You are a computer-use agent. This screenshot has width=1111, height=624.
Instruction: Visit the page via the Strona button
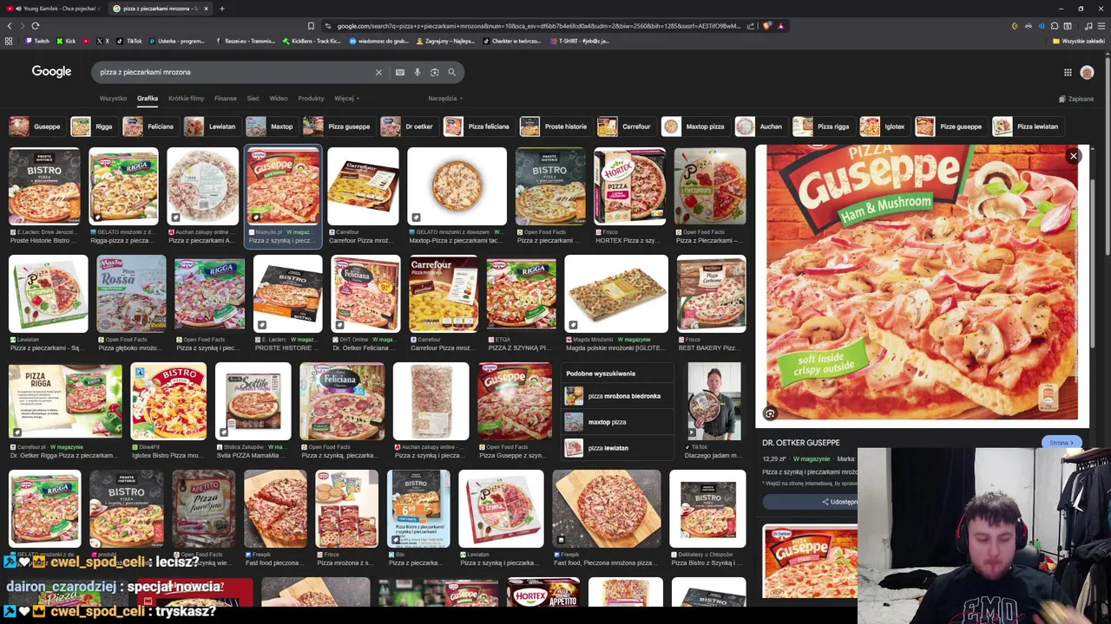pyautogui.click(x=1062, y=443)
